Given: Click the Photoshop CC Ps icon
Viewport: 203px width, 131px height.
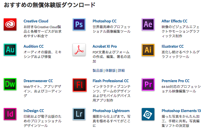Looking at the screenshot, I should pyautogui.click(x=79, y=24).
